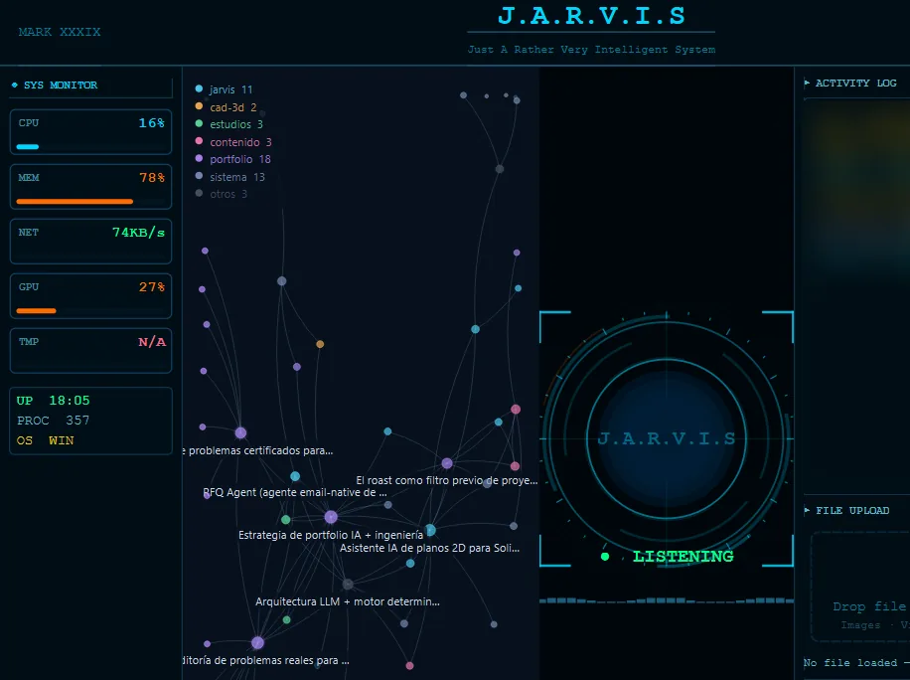Click the pink contenido legend dot
Image resolution: width=910 pixels, height=680 pixels.
pyautogui.click(x=199, y=141)
